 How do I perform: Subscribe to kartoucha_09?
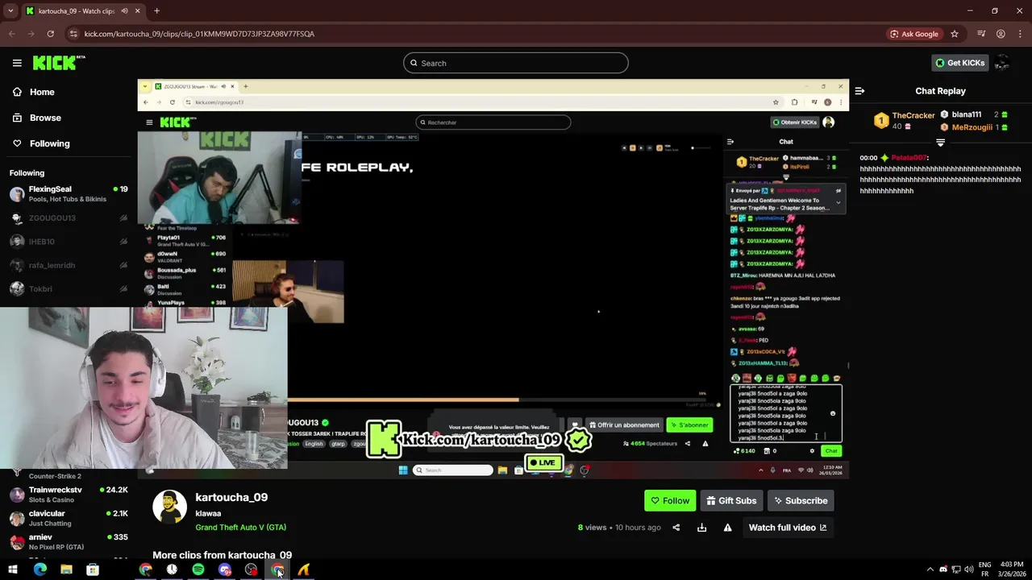point(801,500)
